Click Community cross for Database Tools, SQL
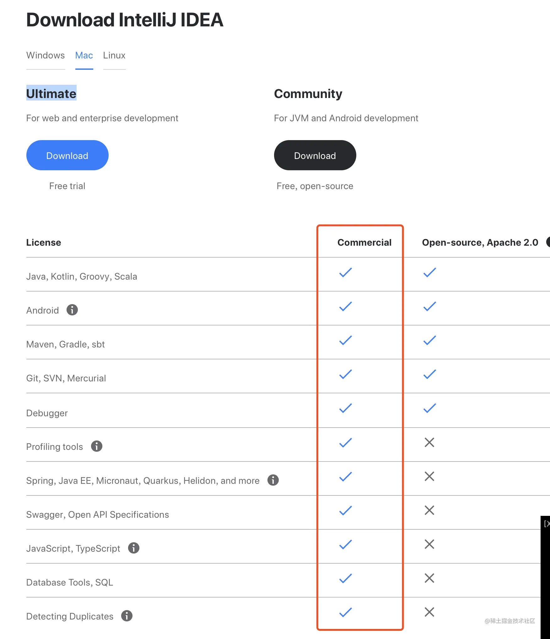This screenshot has height=639, width=550. (x=429, y=578)
